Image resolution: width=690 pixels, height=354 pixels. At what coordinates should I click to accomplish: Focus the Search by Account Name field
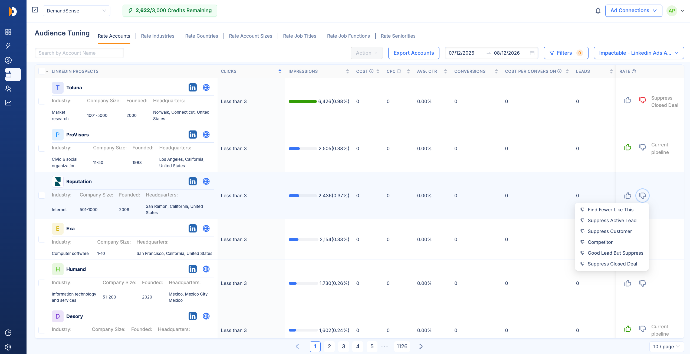click(x=79, y=53)
